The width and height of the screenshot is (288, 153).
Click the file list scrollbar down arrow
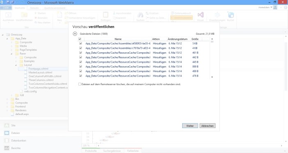tap(212, 77)
